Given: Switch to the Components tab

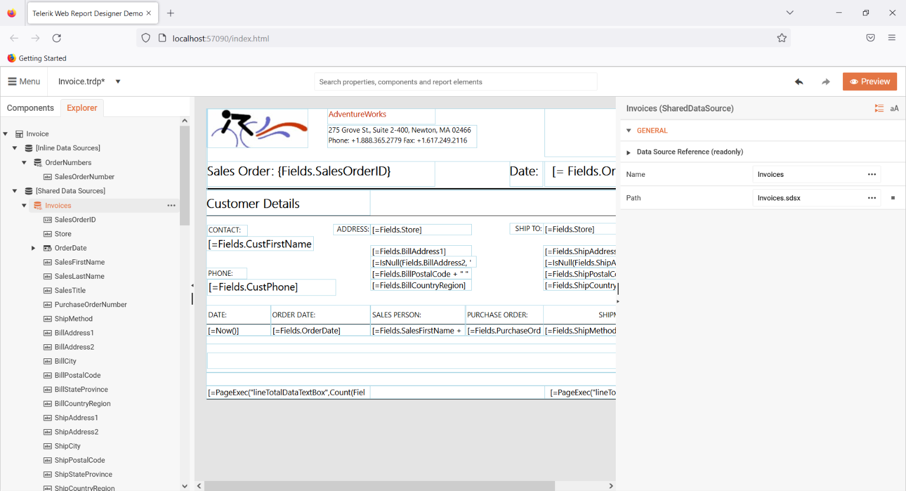Looking at the screenshot, I should (x=31, y=107).
